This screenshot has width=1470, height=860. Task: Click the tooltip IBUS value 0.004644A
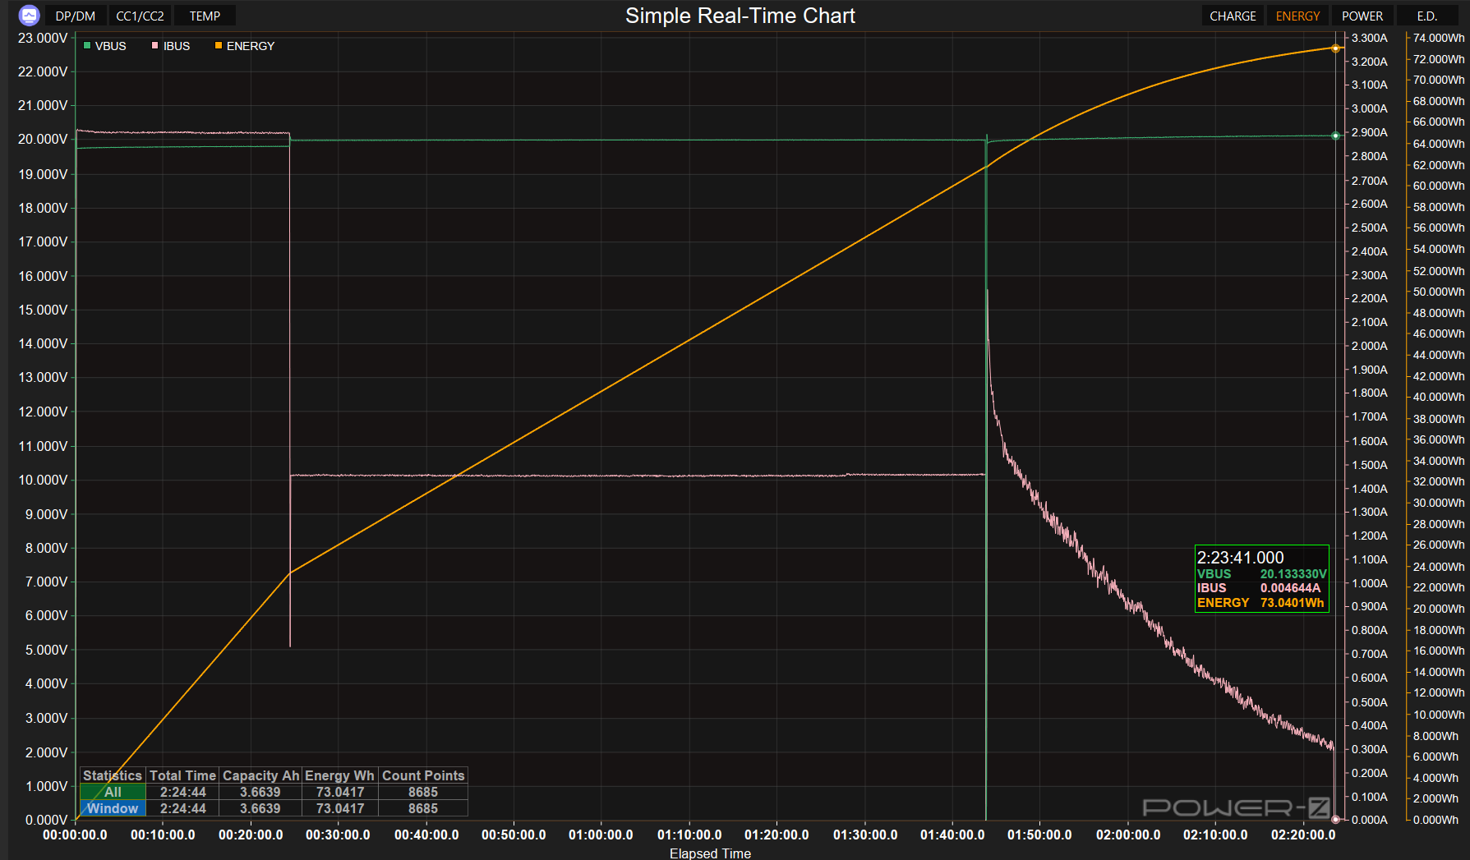1291,588
